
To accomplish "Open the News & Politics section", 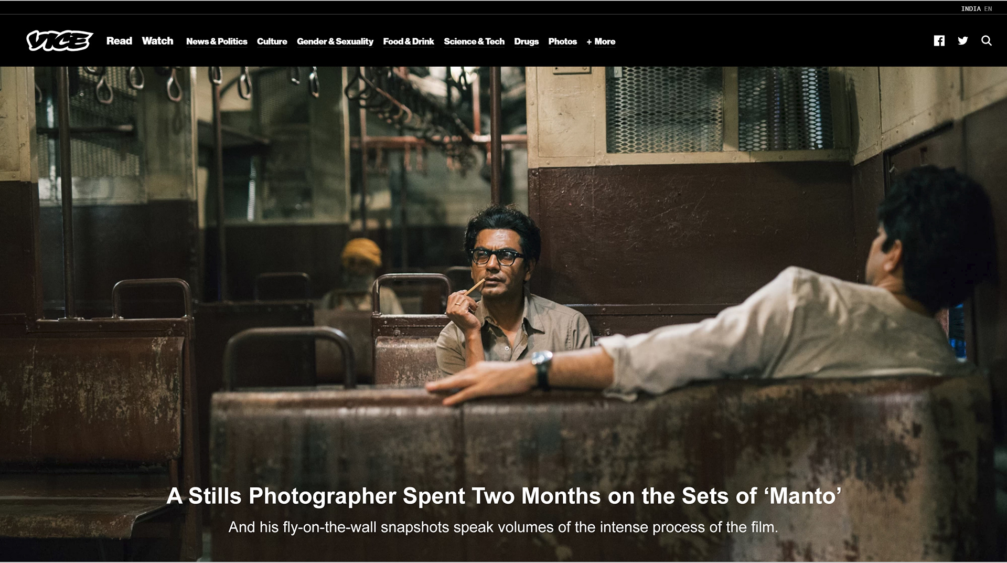I will [x=217, y=41].
